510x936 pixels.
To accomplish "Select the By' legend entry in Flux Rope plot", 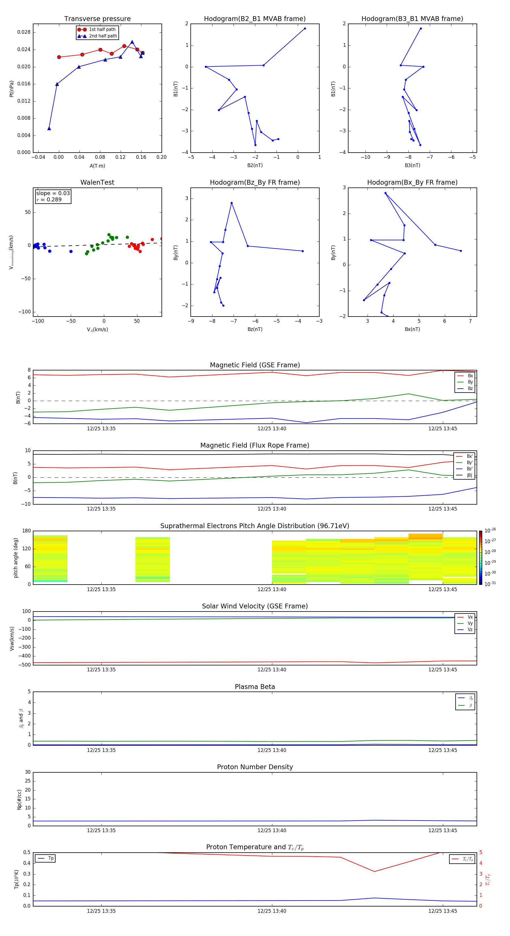I will (465, 463).
